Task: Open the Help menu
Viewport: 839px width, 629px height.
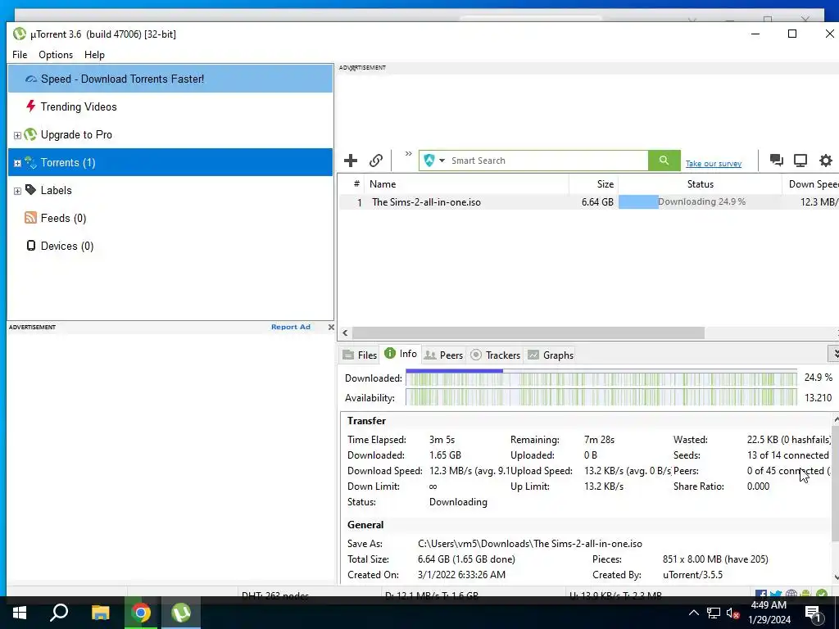Action: point(94,55)
